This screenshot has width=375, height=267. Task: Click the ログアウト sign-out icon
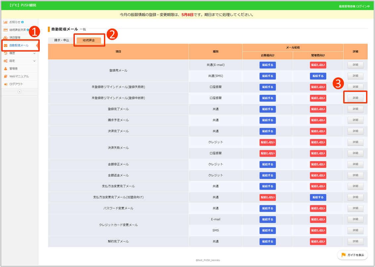(x=6, y=84)
